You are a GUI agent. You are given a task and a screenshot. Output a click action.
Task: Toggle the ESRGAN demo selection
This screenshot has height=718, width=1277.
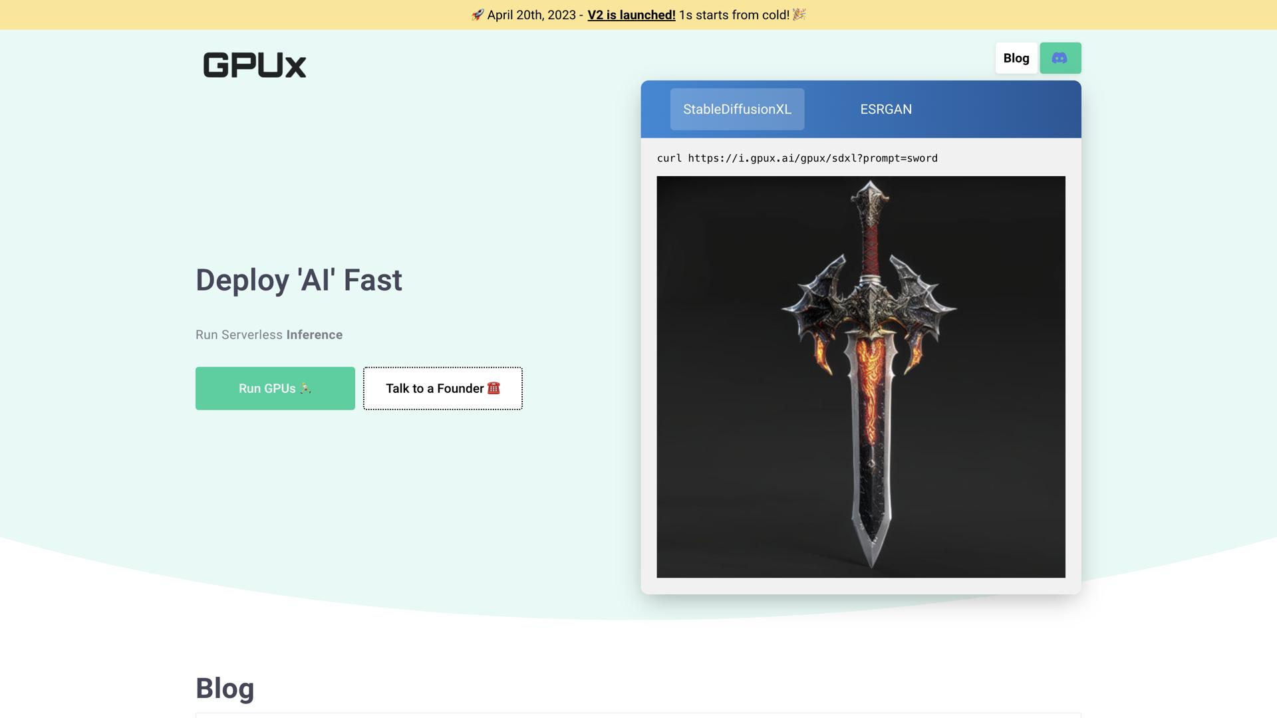(x=886, y=109)
